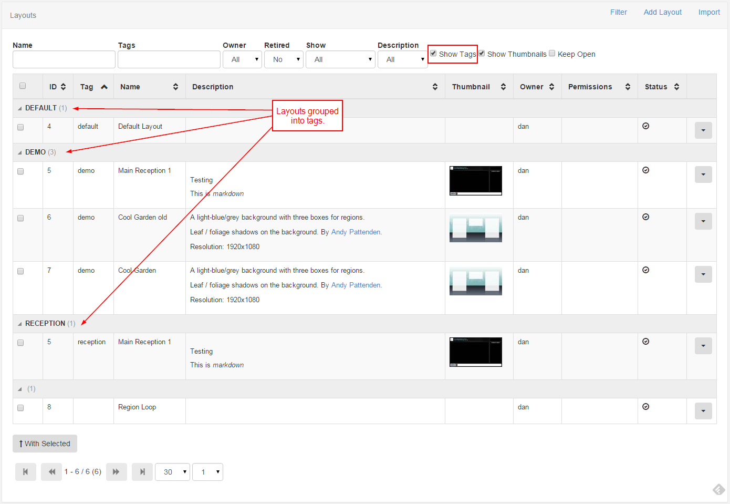Open the action menu for Cool Garden old

(x=703, y=221)
